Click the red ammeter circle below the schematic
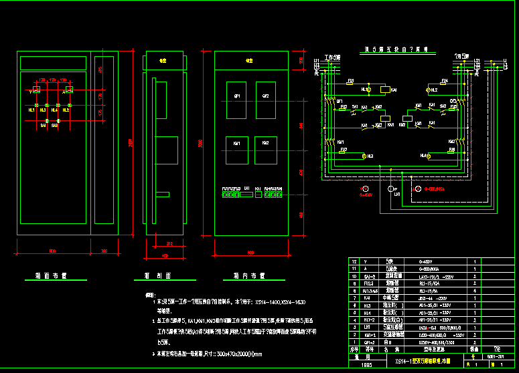This screenshot has height=373, width=519. 418,189
